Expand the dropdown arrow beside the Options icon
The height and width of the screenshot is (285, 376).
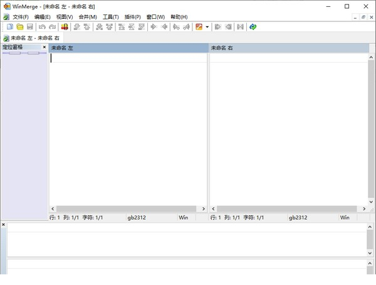click(207, 27)
